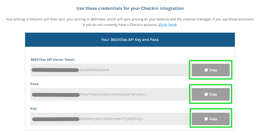This screenshot has width=269, height=138.
Task: Click the copy icon in the Pass row
Action: [x=206, y=94]
